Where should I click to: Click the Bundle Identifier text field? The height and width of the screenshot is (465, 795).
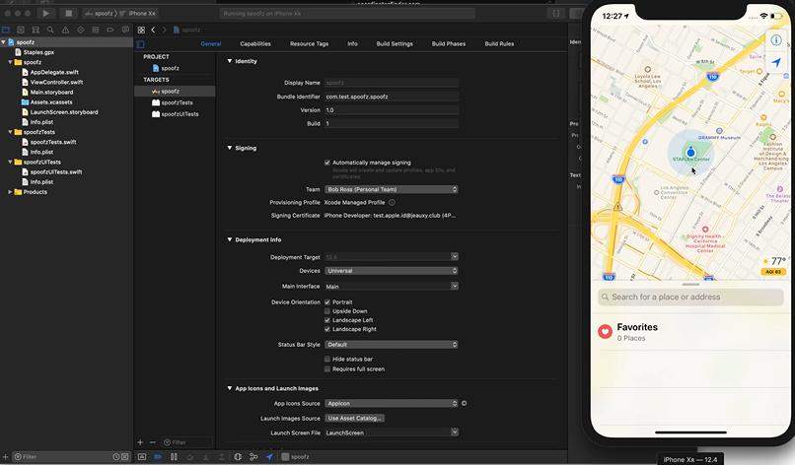392,97
